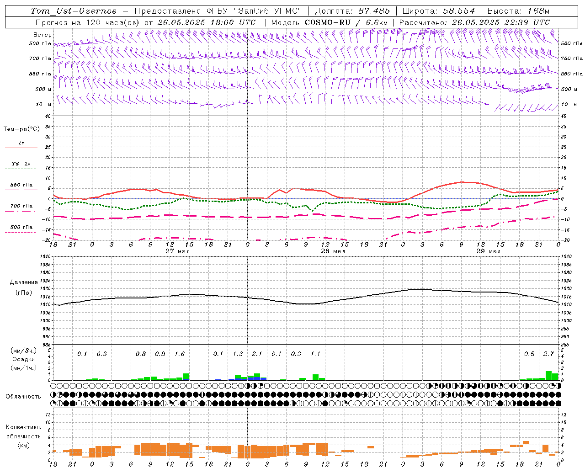The height and width of the screenshot is (468, 585).
Task: Click the 500 гПа temperature legend label
Action: pyautogui.click(x=21, y=227)
